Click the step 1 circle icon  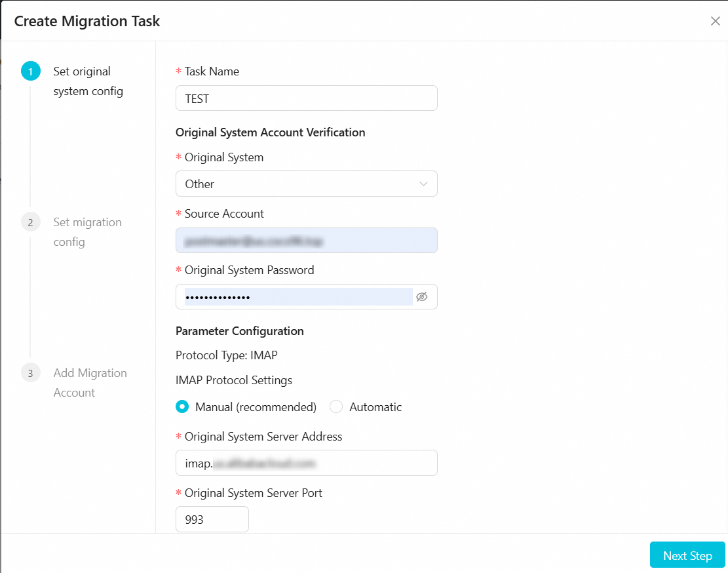pos(30,71)
